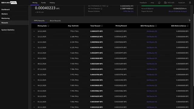Open Monitoring in the sidebar
The height and width of the screenshot is (109, 194).
pyautogui.click(x=5, y=18)
